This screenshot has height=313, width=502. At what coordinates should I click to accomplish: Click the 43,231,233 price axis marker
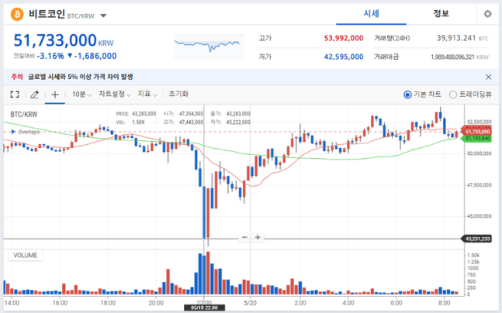click(476, 239)
